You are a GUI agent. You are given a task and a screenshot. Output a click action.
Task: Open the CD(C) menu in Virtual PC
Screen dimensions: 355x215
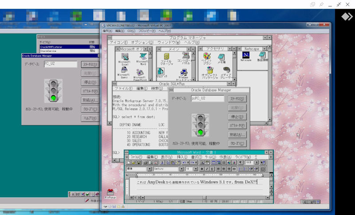tap(131, 31)
